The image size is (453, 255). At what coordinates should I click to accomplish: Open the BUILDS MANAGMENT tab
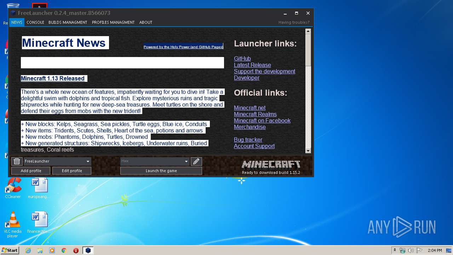pyautogui.click(x=68, y=22)
